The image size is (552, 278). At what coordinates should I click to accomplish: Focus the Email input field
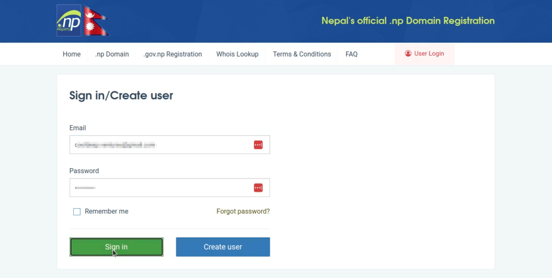(169, 145)
